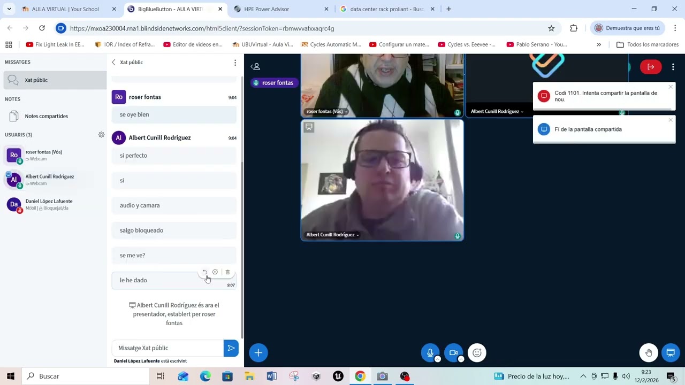Click the pin icon on Albert's webcam
Viewport: 685px width, 385px height.
[x=309, y=127]
